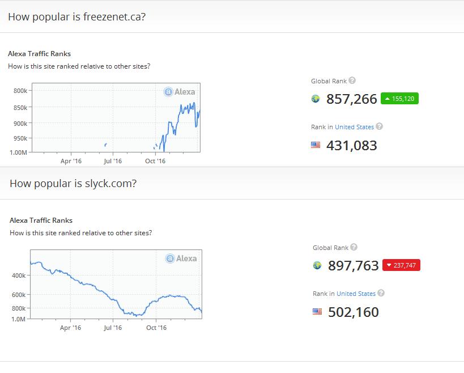Click the red 237,747 rank change badge
This screenshot has width=464, height=373.
pyautogui.click(x=401, y=265)
